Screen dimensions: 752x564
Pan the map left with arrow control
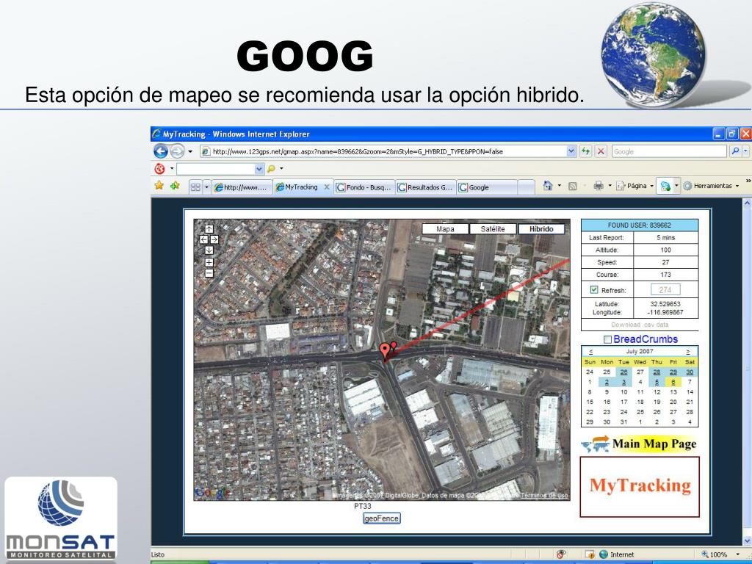pyautogui.click(x=204, y=239)
